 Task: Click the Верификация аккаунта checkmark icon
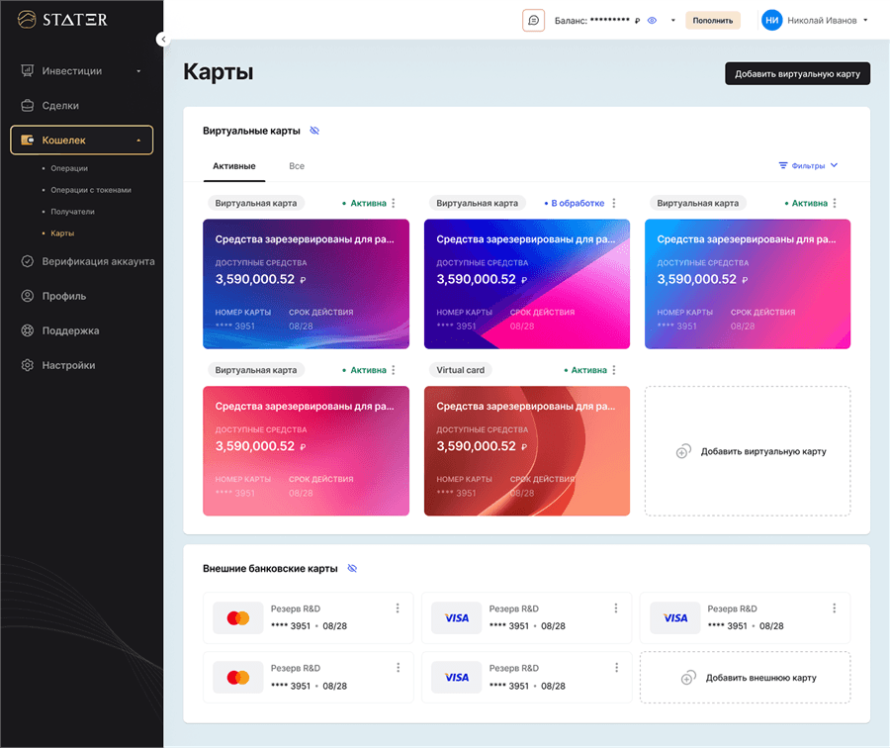pos(28,261)
